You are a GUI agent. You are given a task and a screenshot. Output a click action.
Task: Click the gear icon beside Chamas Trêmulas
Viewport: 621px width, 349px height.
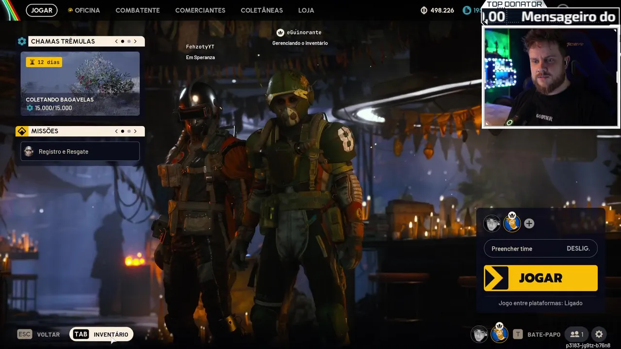[22, 42]
